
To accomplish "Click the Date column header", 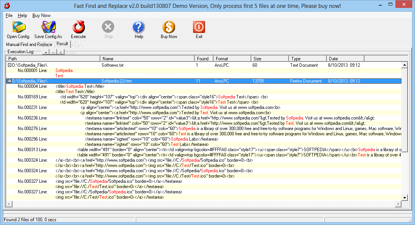I will [x=345, y=59].
